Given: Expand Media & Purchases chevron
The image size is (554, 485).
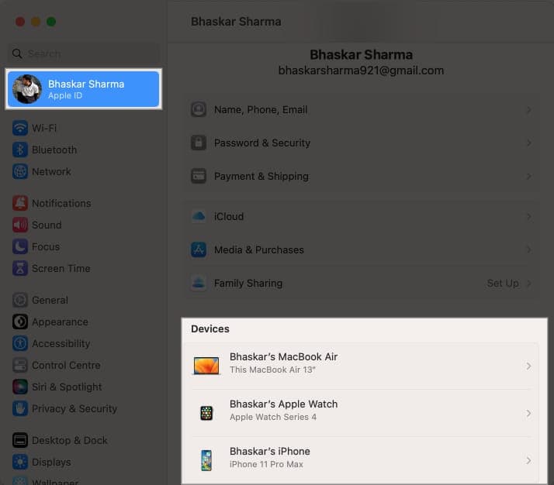Looking at the screenshot, I should (x=528, y=249).
